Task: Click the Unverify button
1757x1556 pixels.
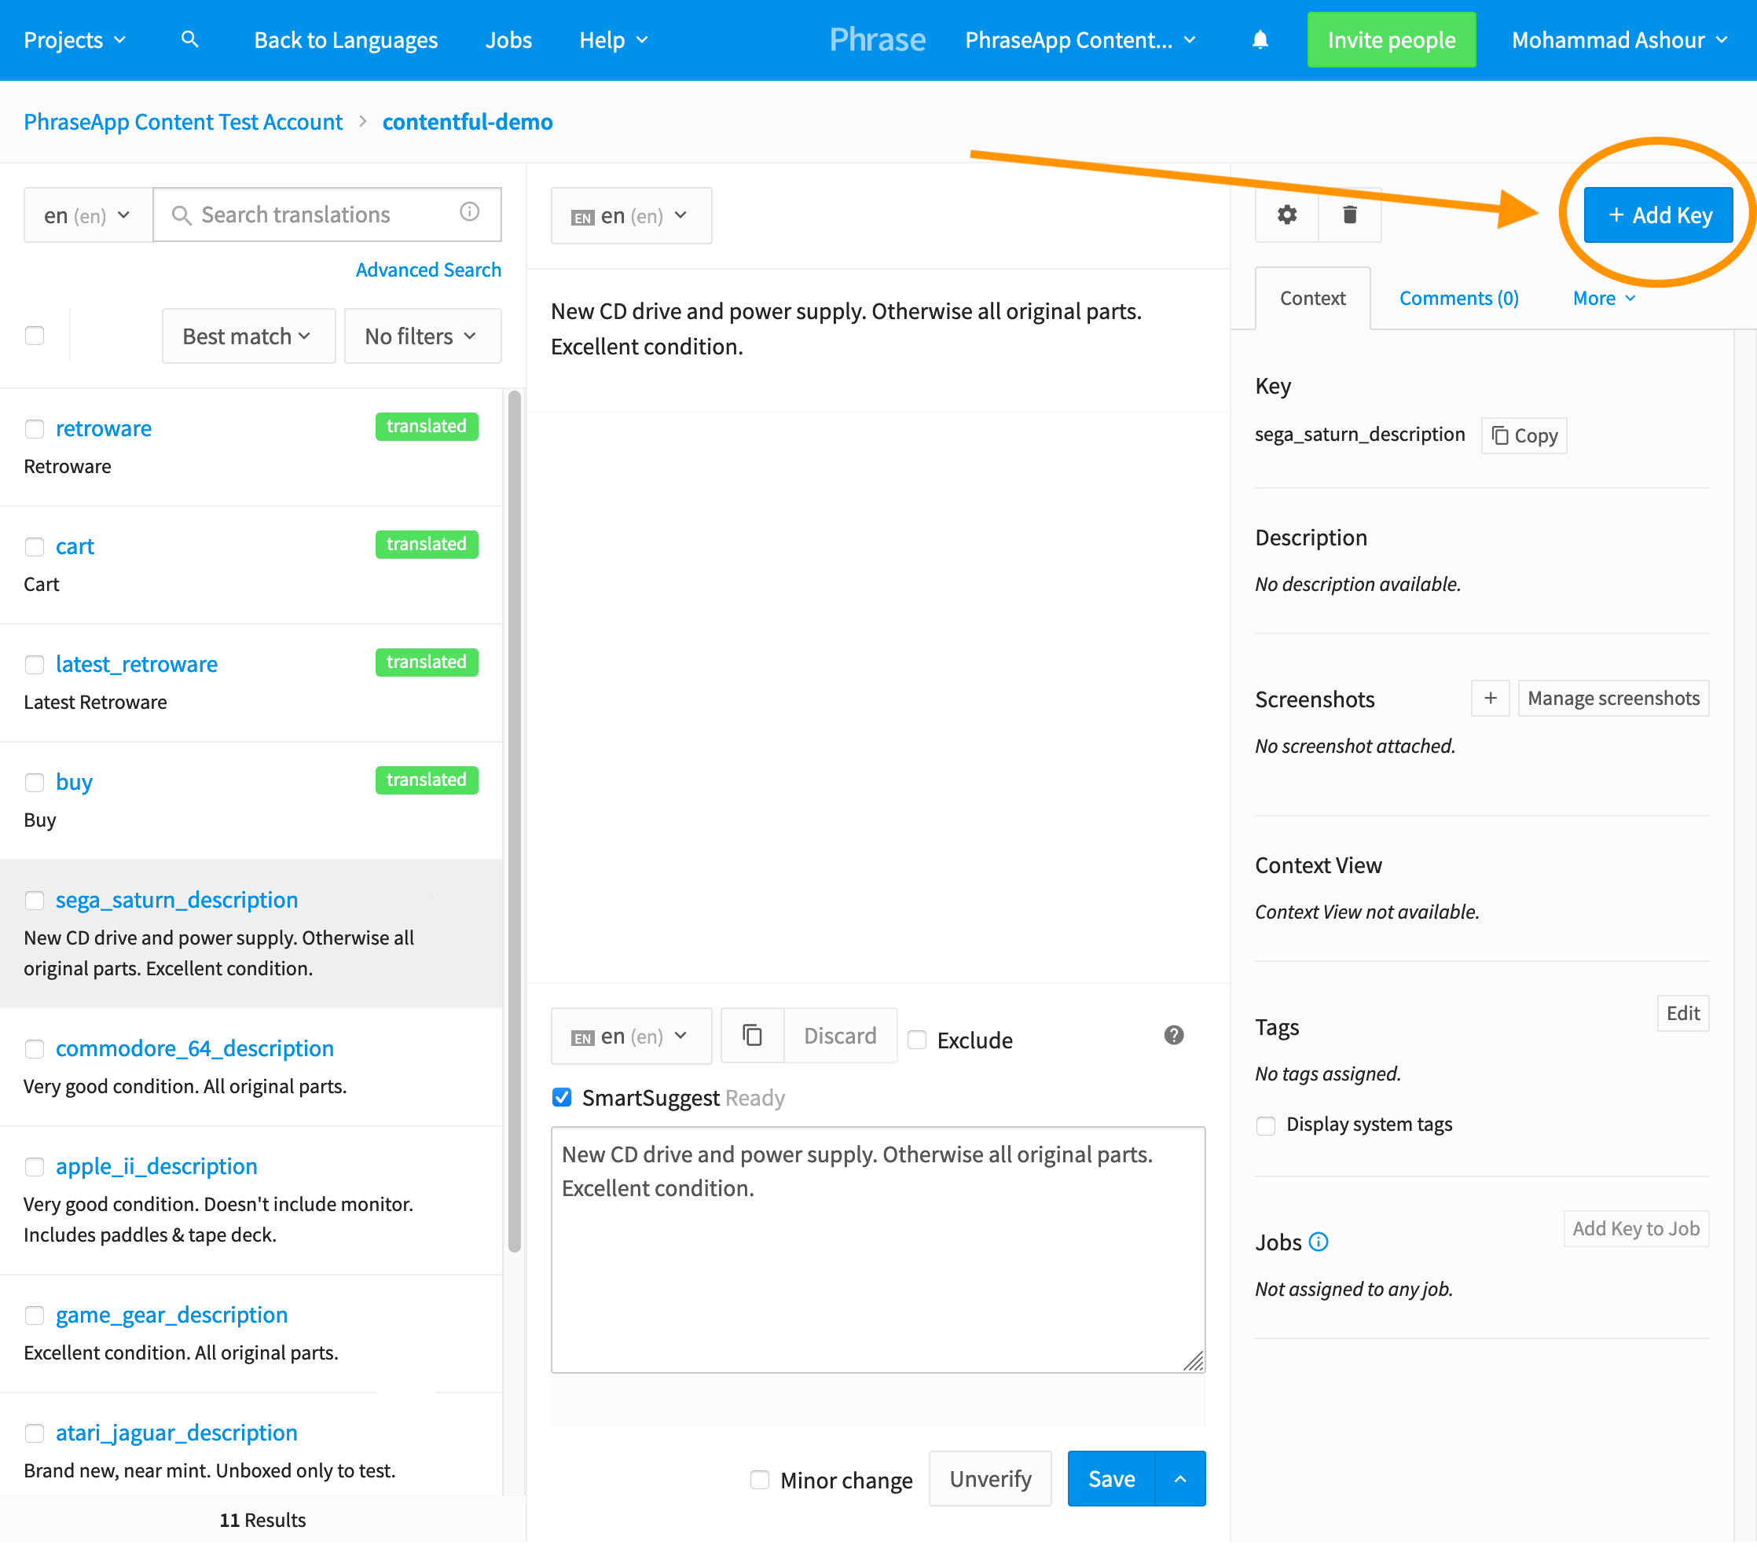Action: pyautogui.click(x=990, y=1479)
